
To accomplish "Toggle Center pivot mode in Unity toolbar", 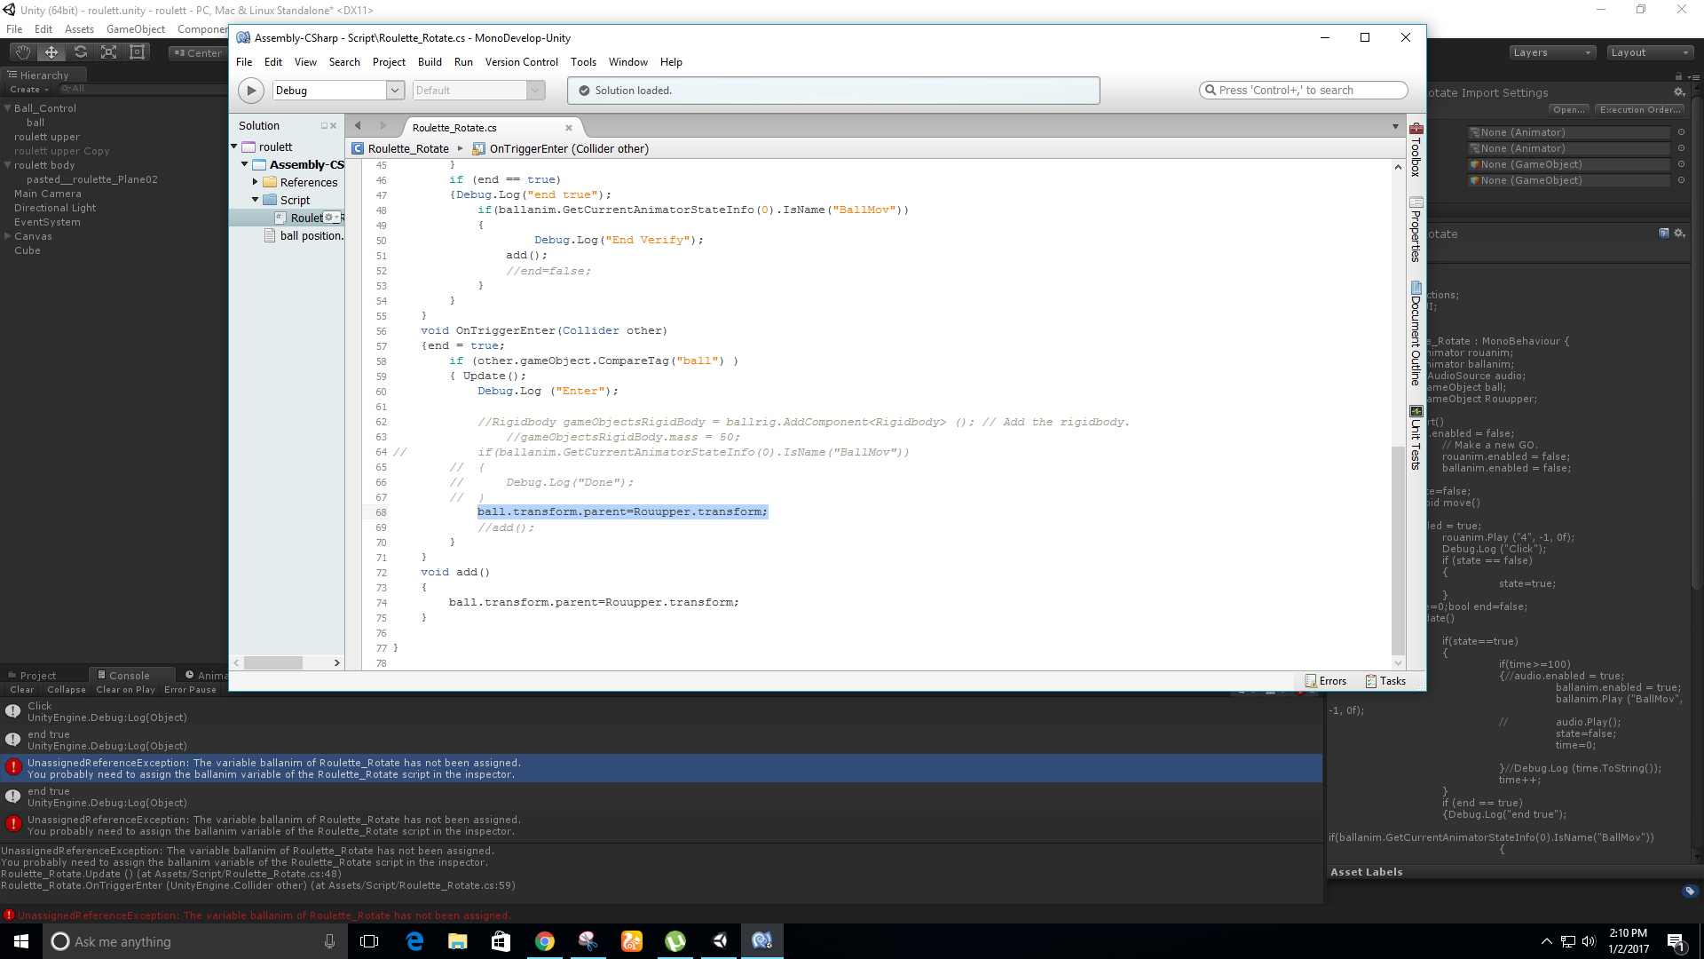I will click(198, 52).
